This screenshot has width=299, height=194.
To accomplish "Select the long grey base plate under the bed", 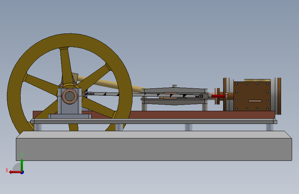I will pyautogui.click(x=154, y=121).
